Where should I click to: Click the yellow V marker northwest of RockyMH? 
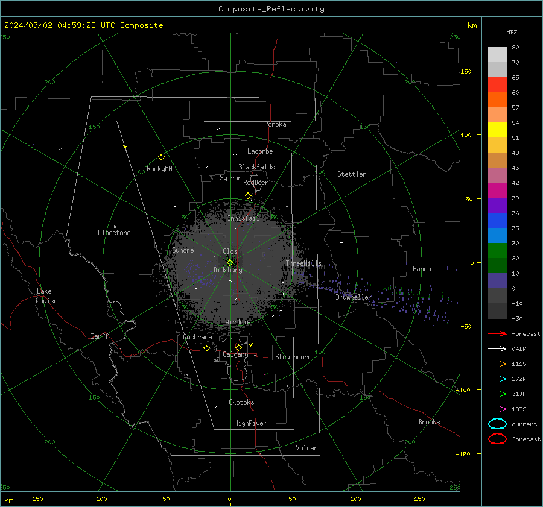125,147
